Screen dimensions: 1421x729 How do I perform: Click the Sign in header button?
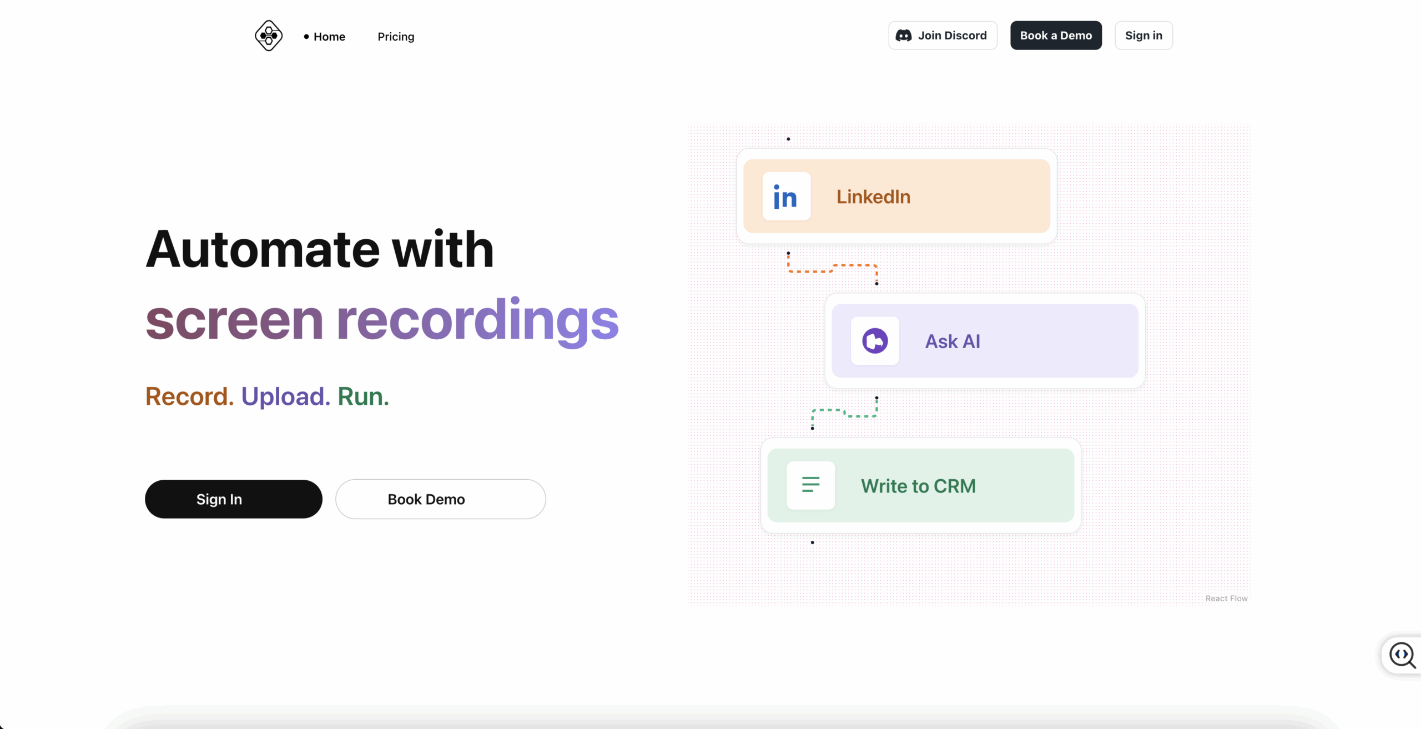pyautogui.click(x=1143, y=36)
